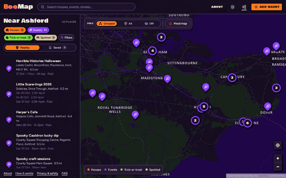Open the Harper's Cafe listing
The image size is (286, 178).
40,118
